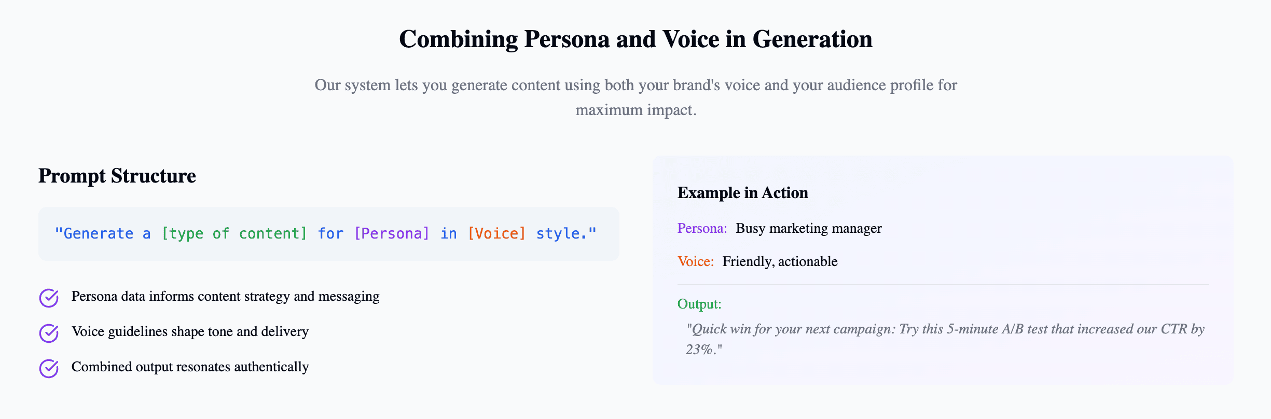Click the purple [Persona] placeholder in prompt
The image size is (1271, 419).
coord(392,234)
